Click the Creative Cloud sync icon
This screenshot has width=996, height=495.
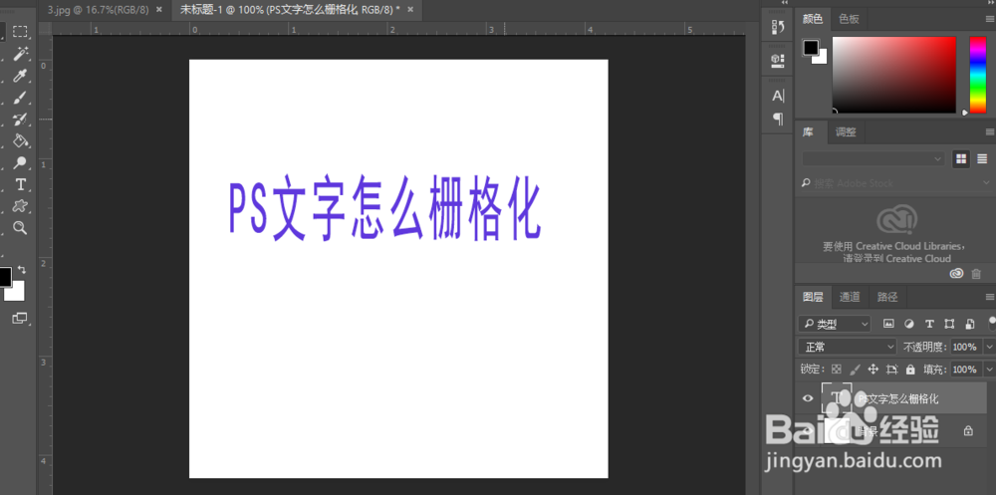956,274
